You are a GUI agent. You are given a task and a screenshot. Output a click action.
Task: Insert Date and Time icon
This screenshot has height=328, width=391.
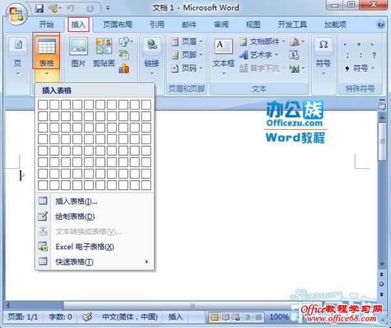(295, 55)
